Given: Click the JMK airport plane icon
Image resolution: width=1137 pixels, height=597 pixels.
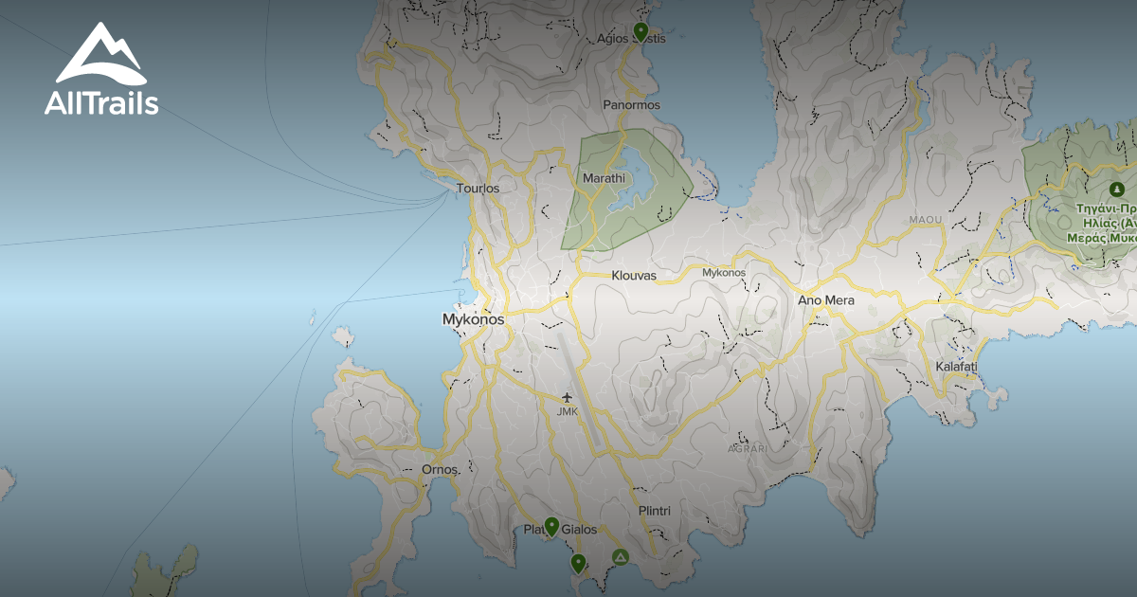Looking at the screenshot, I should coord(568,397).
